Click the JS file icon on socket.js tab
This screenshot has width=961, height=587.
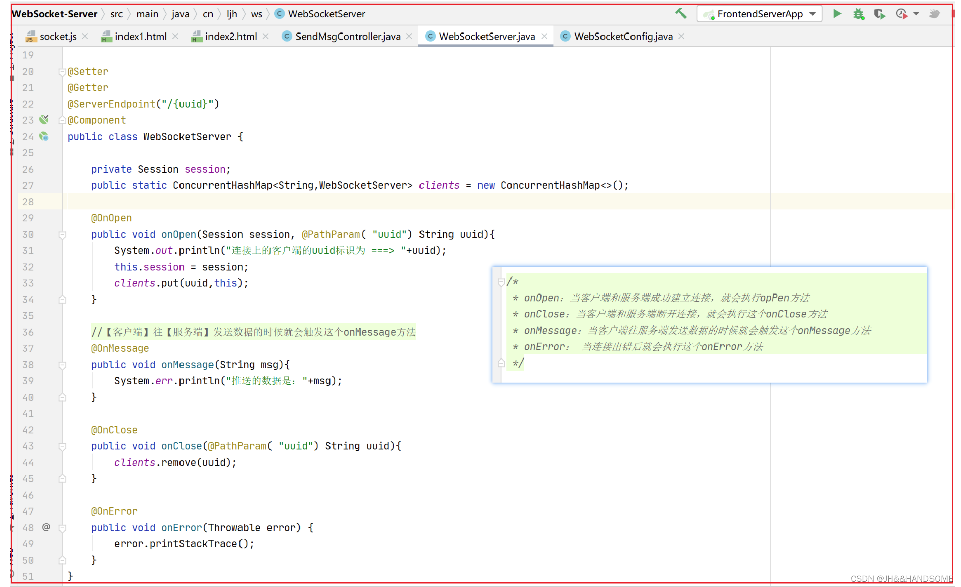pos(31,36)
